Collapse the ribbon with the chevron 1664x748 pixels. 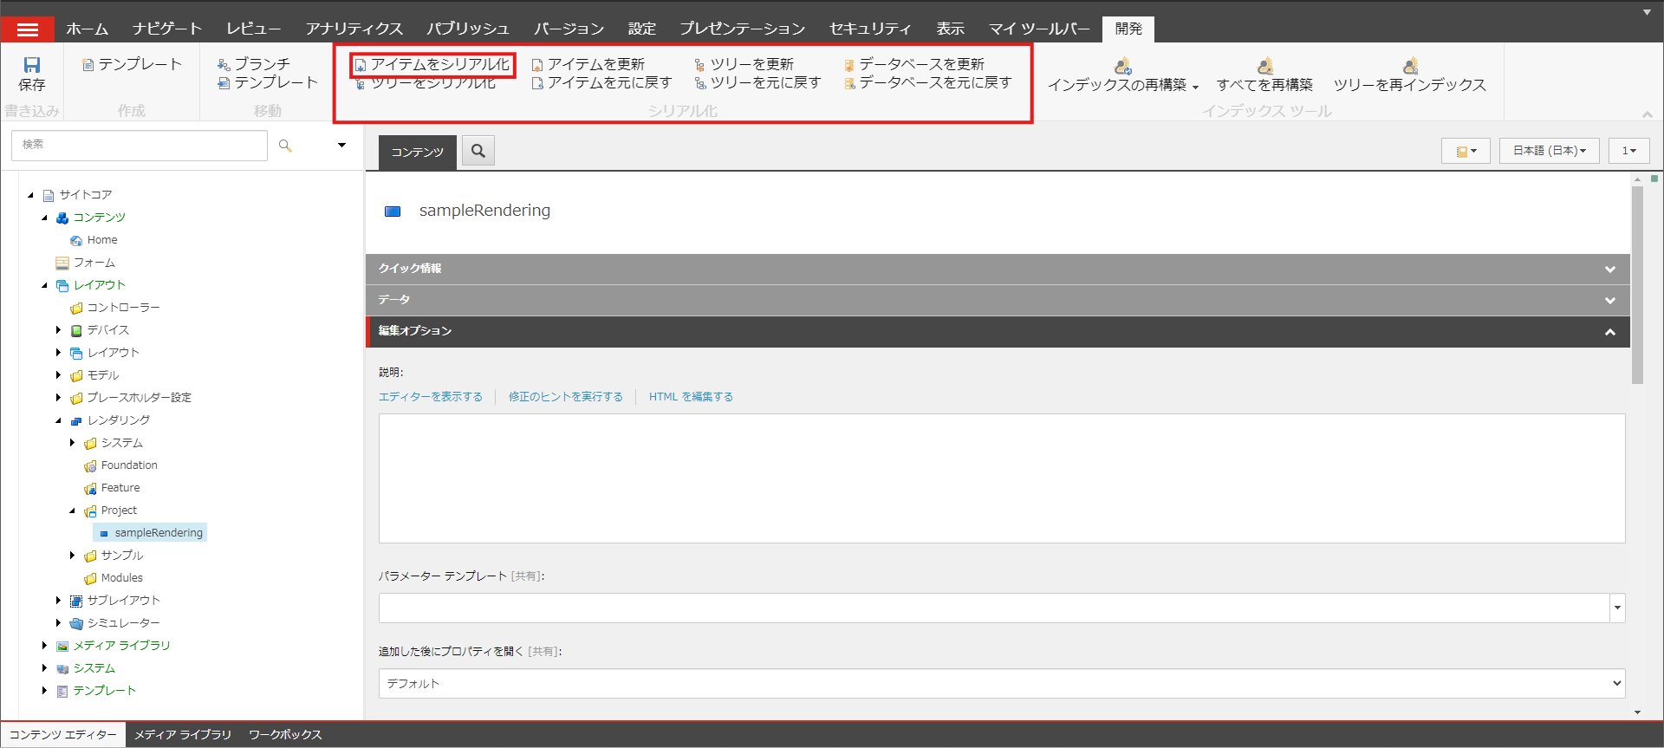point(1648,114)
